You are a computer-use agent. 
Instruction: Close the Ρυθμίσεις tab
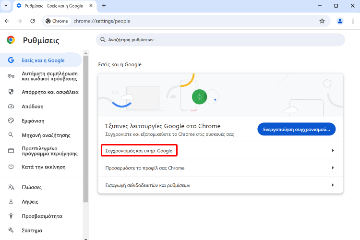pos(91,5)
